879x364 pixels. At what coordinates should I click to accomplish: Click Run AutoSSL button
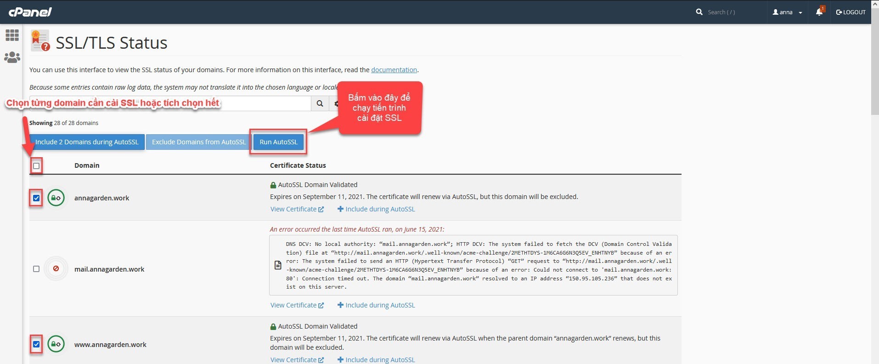click(x=278, y=142)
